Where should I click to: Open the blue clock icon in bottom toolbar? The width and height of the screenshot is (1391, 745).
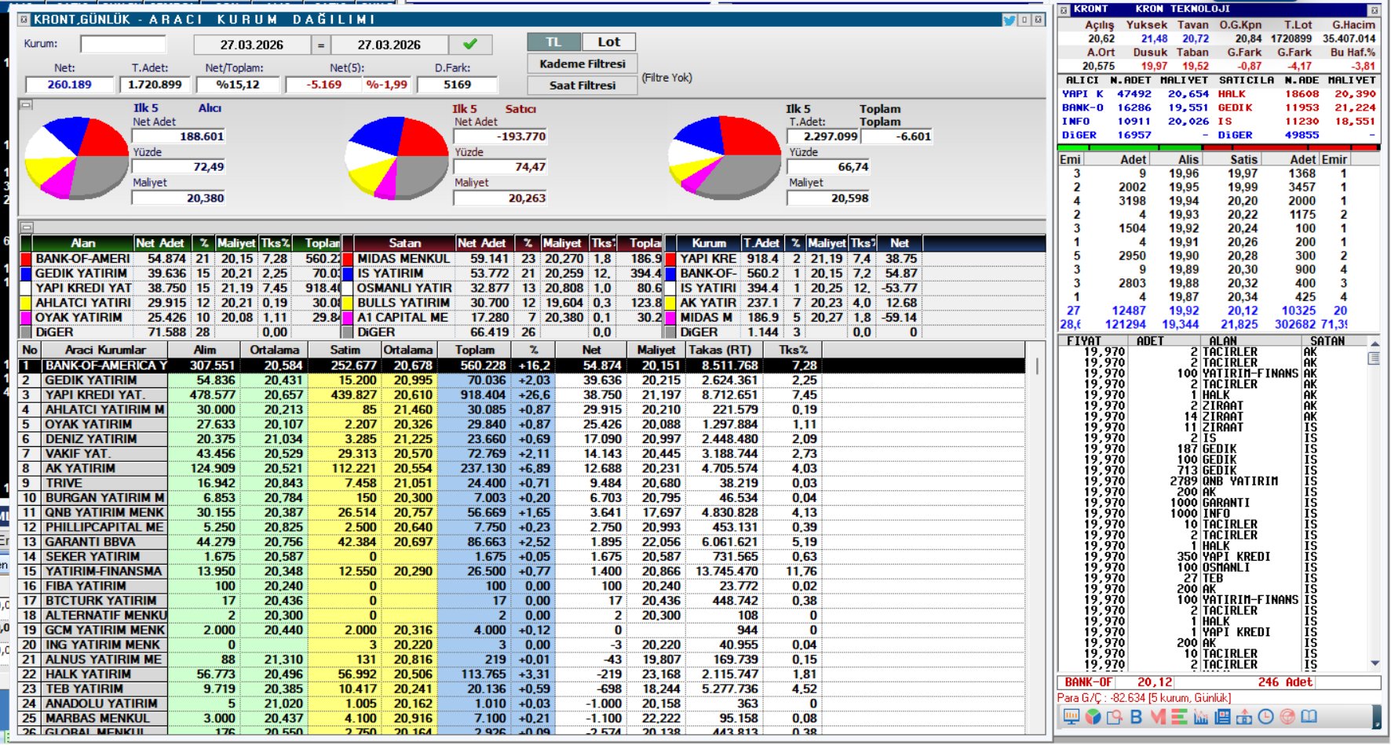point(1265,717)
